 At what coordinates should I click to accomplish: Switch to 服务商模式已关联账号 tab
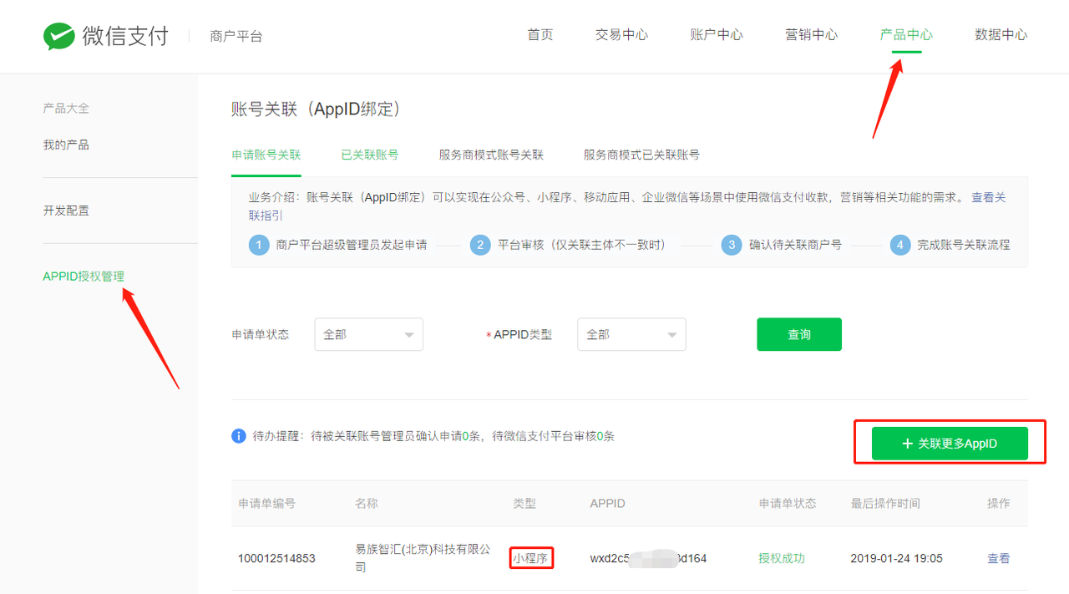point(641,155)
